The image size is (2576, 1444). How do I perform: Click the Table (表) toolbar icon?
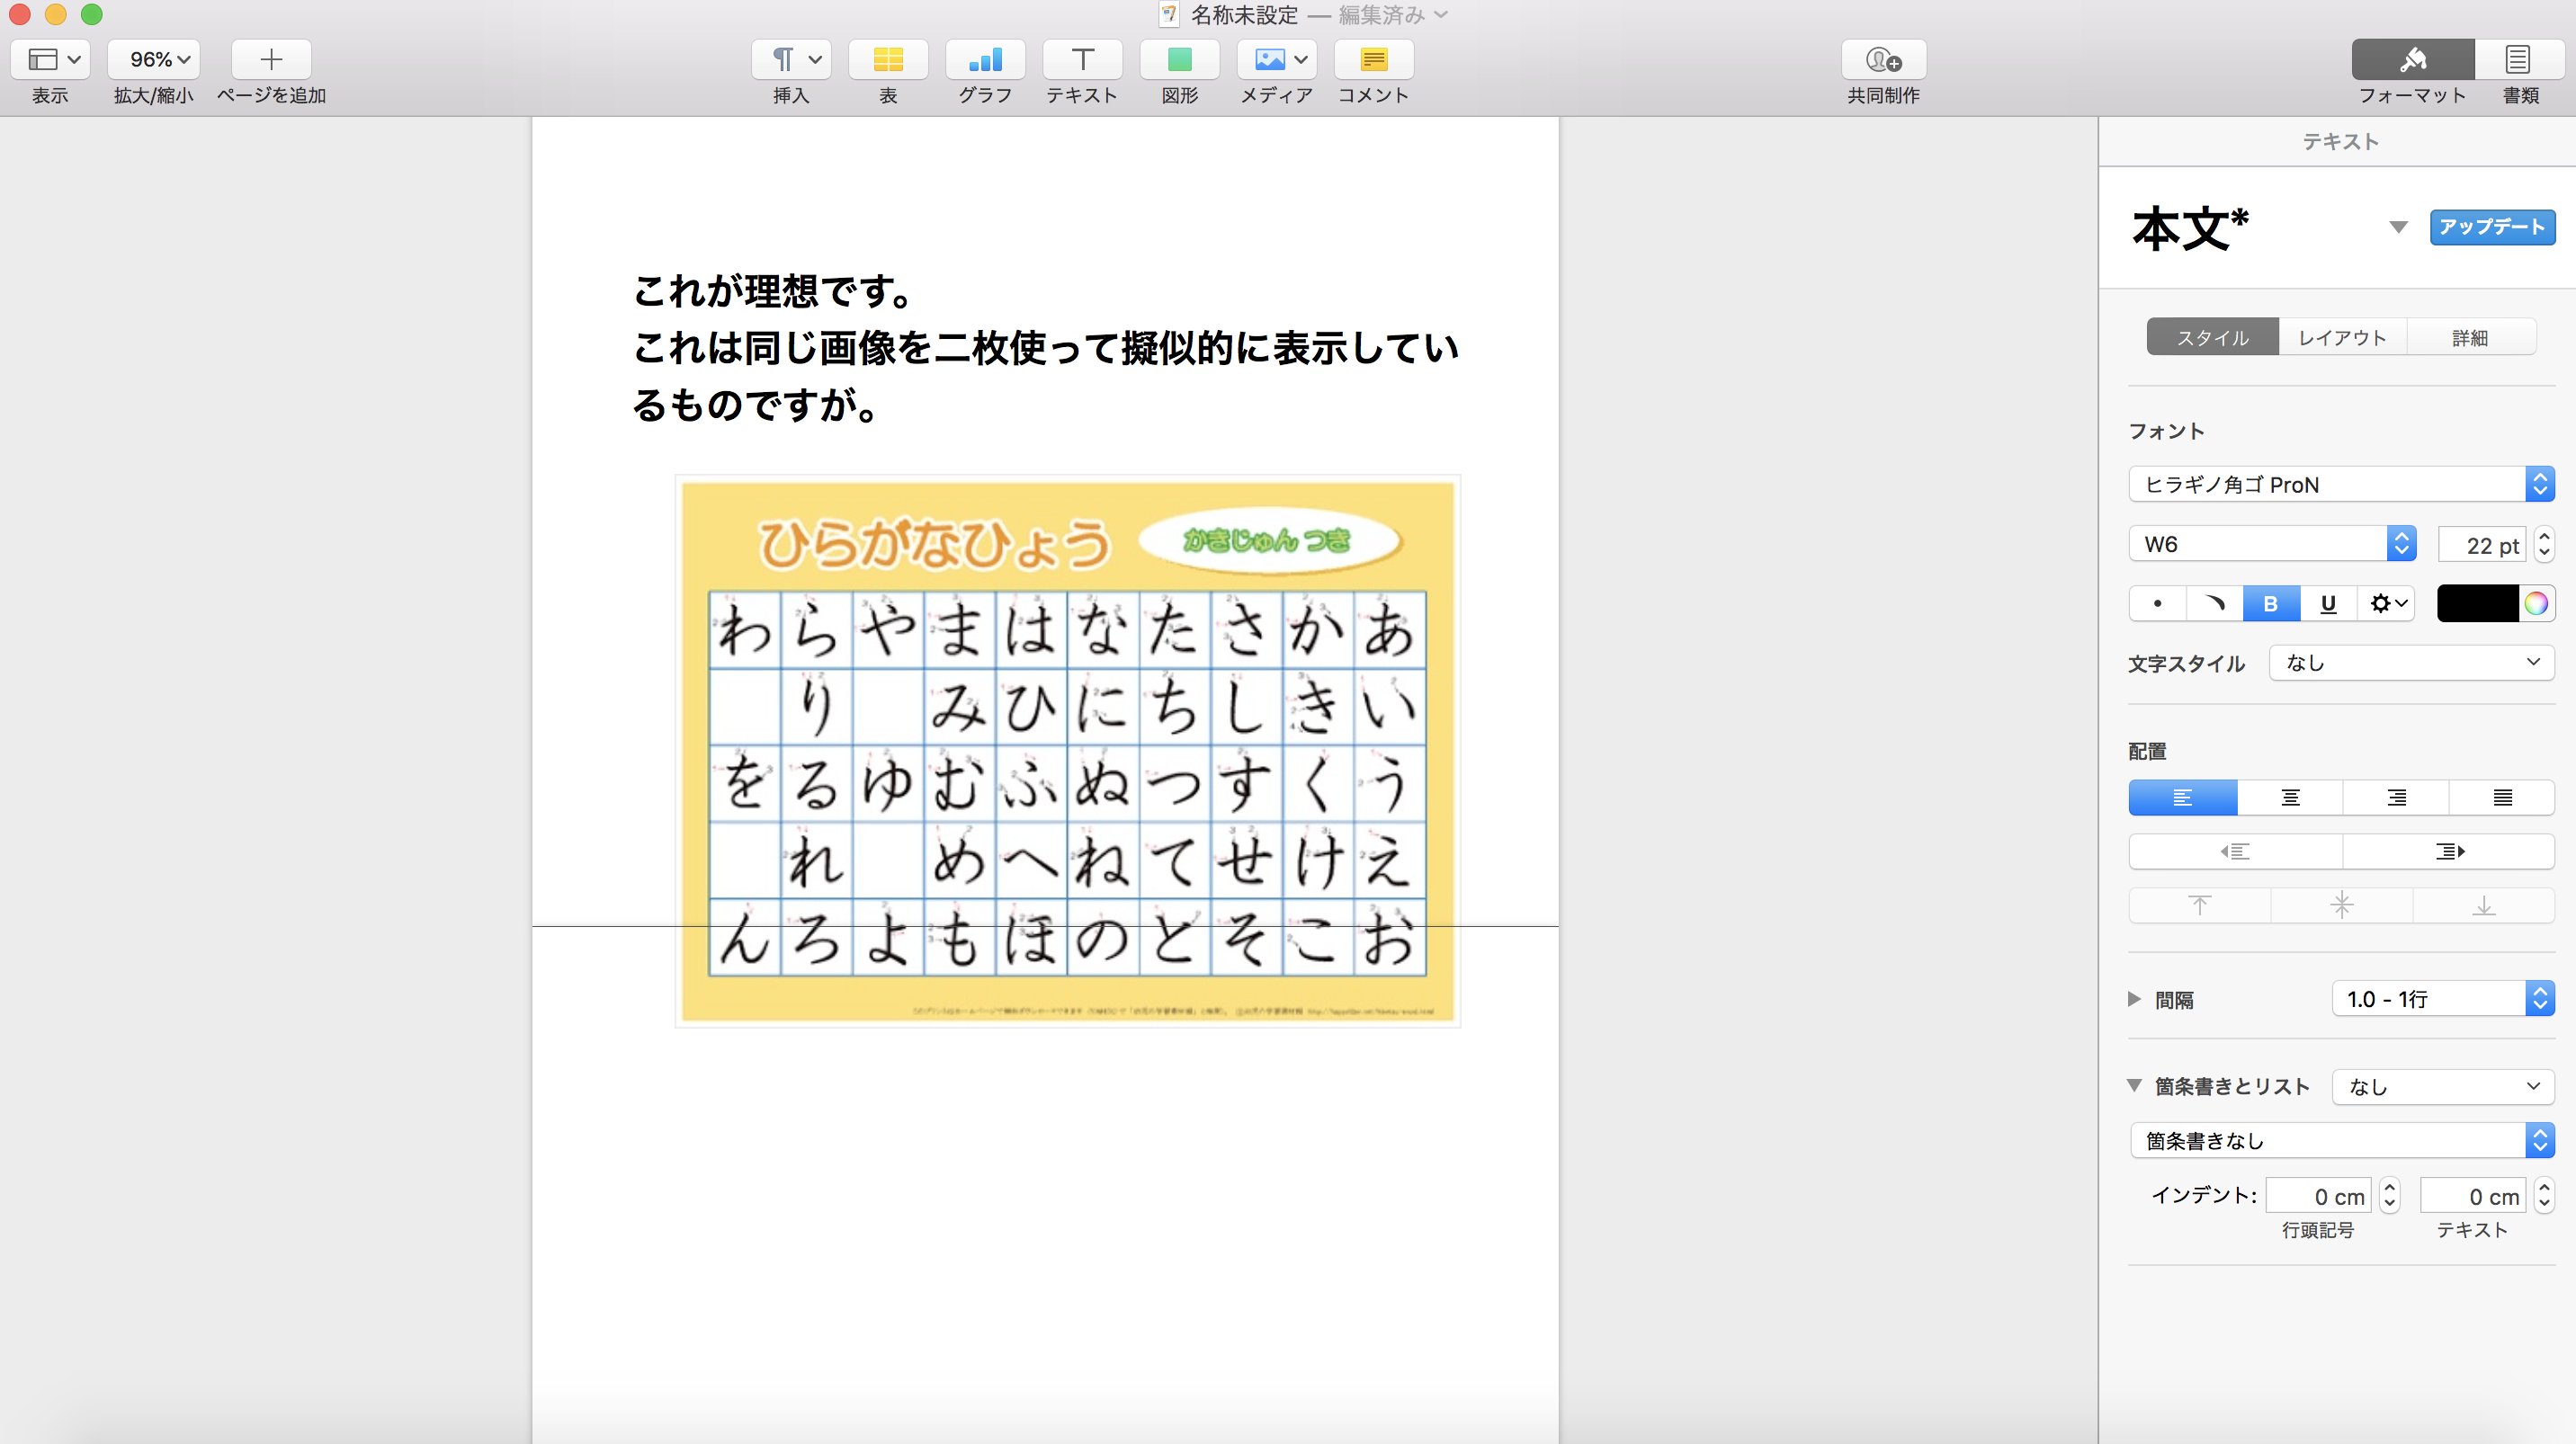point(887,60)
